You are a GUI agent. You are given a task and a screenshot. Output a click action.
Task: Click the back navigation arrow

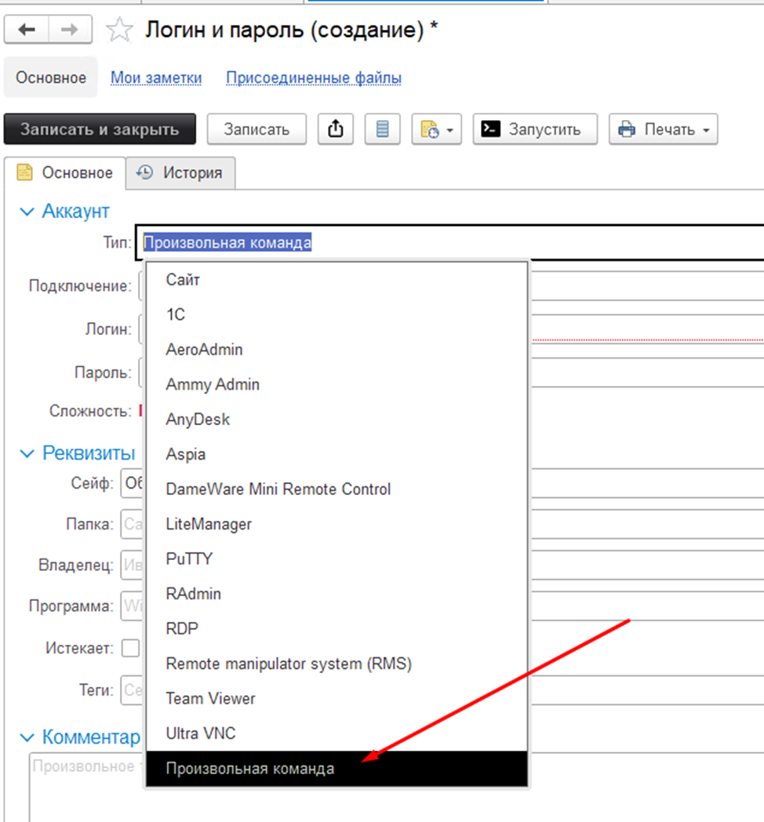(27, 30)
